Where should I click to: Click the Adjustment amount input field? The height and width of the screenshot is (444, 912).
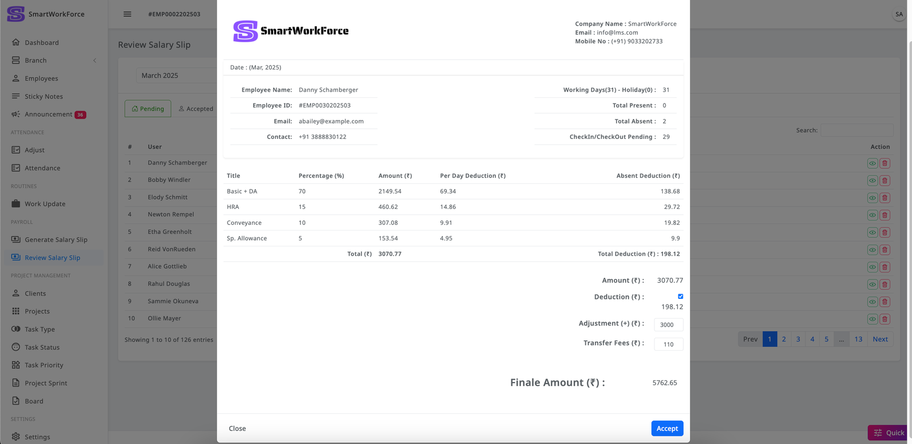point(668,325)
